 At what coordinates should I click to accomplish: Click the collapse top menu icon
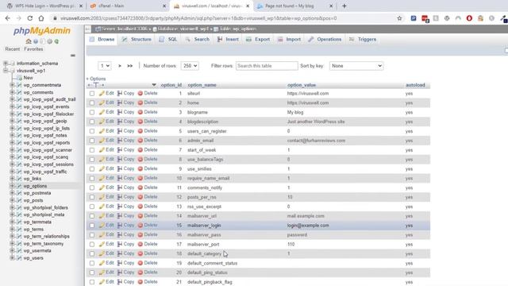click(88, 29)
